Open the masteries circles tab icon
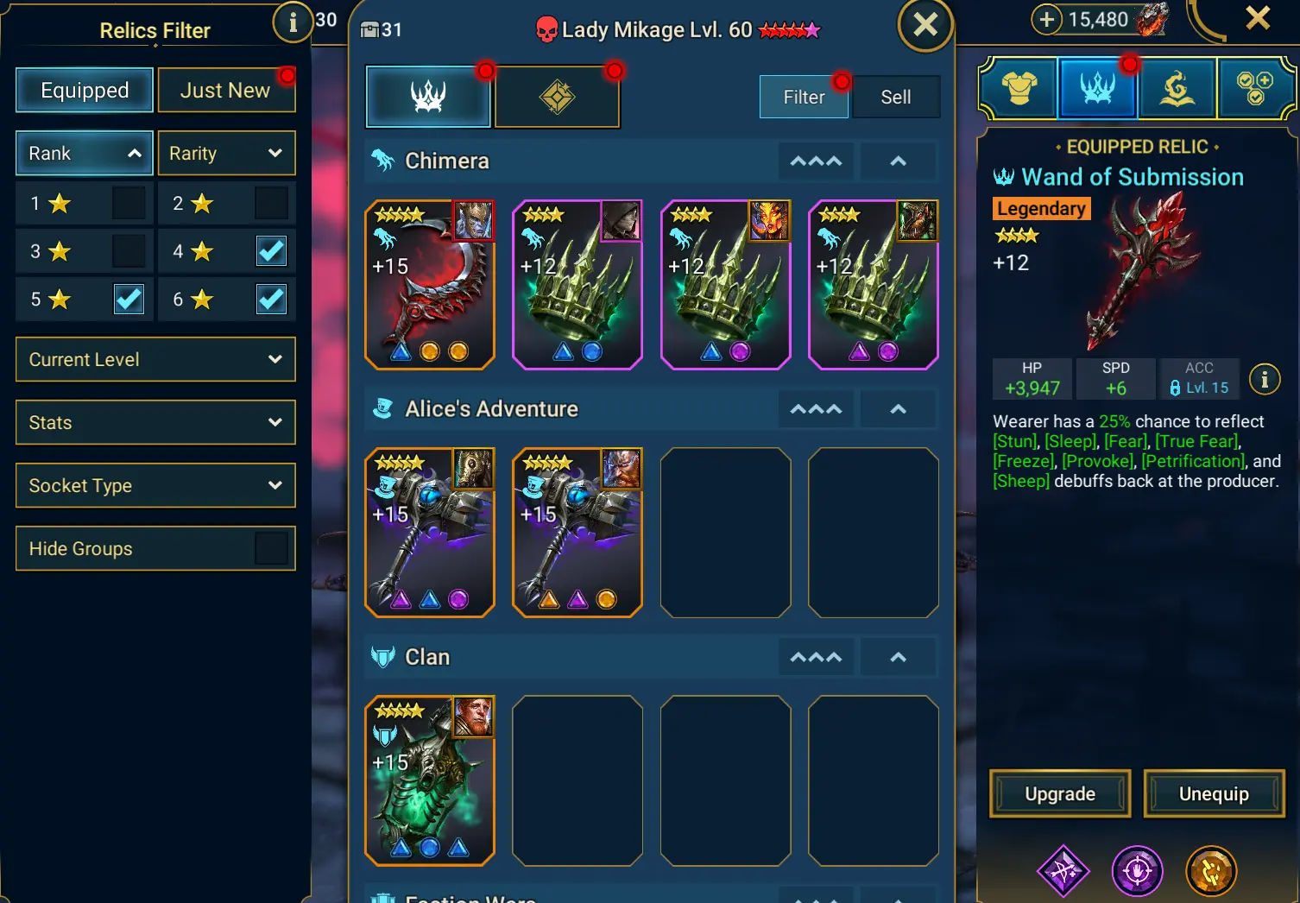1300x903 pixels. coord(1255,88)
